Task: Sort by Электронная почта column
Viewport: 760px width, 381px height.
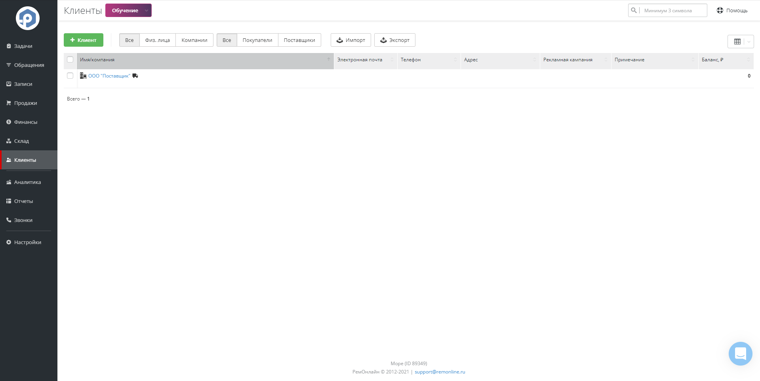Action: [366, 61]
